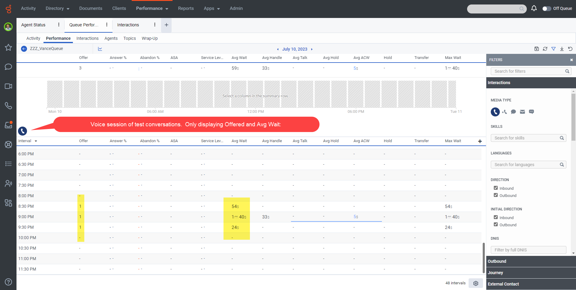The image size is (576, 290).
Task: Click the notifications bell icon
Action: click(534, 8)
